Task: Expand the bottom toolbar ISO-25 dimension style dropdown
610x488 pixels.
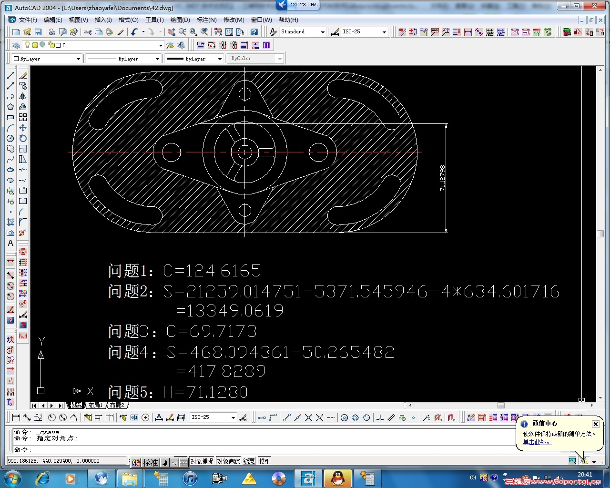Action: pos(233,417)
